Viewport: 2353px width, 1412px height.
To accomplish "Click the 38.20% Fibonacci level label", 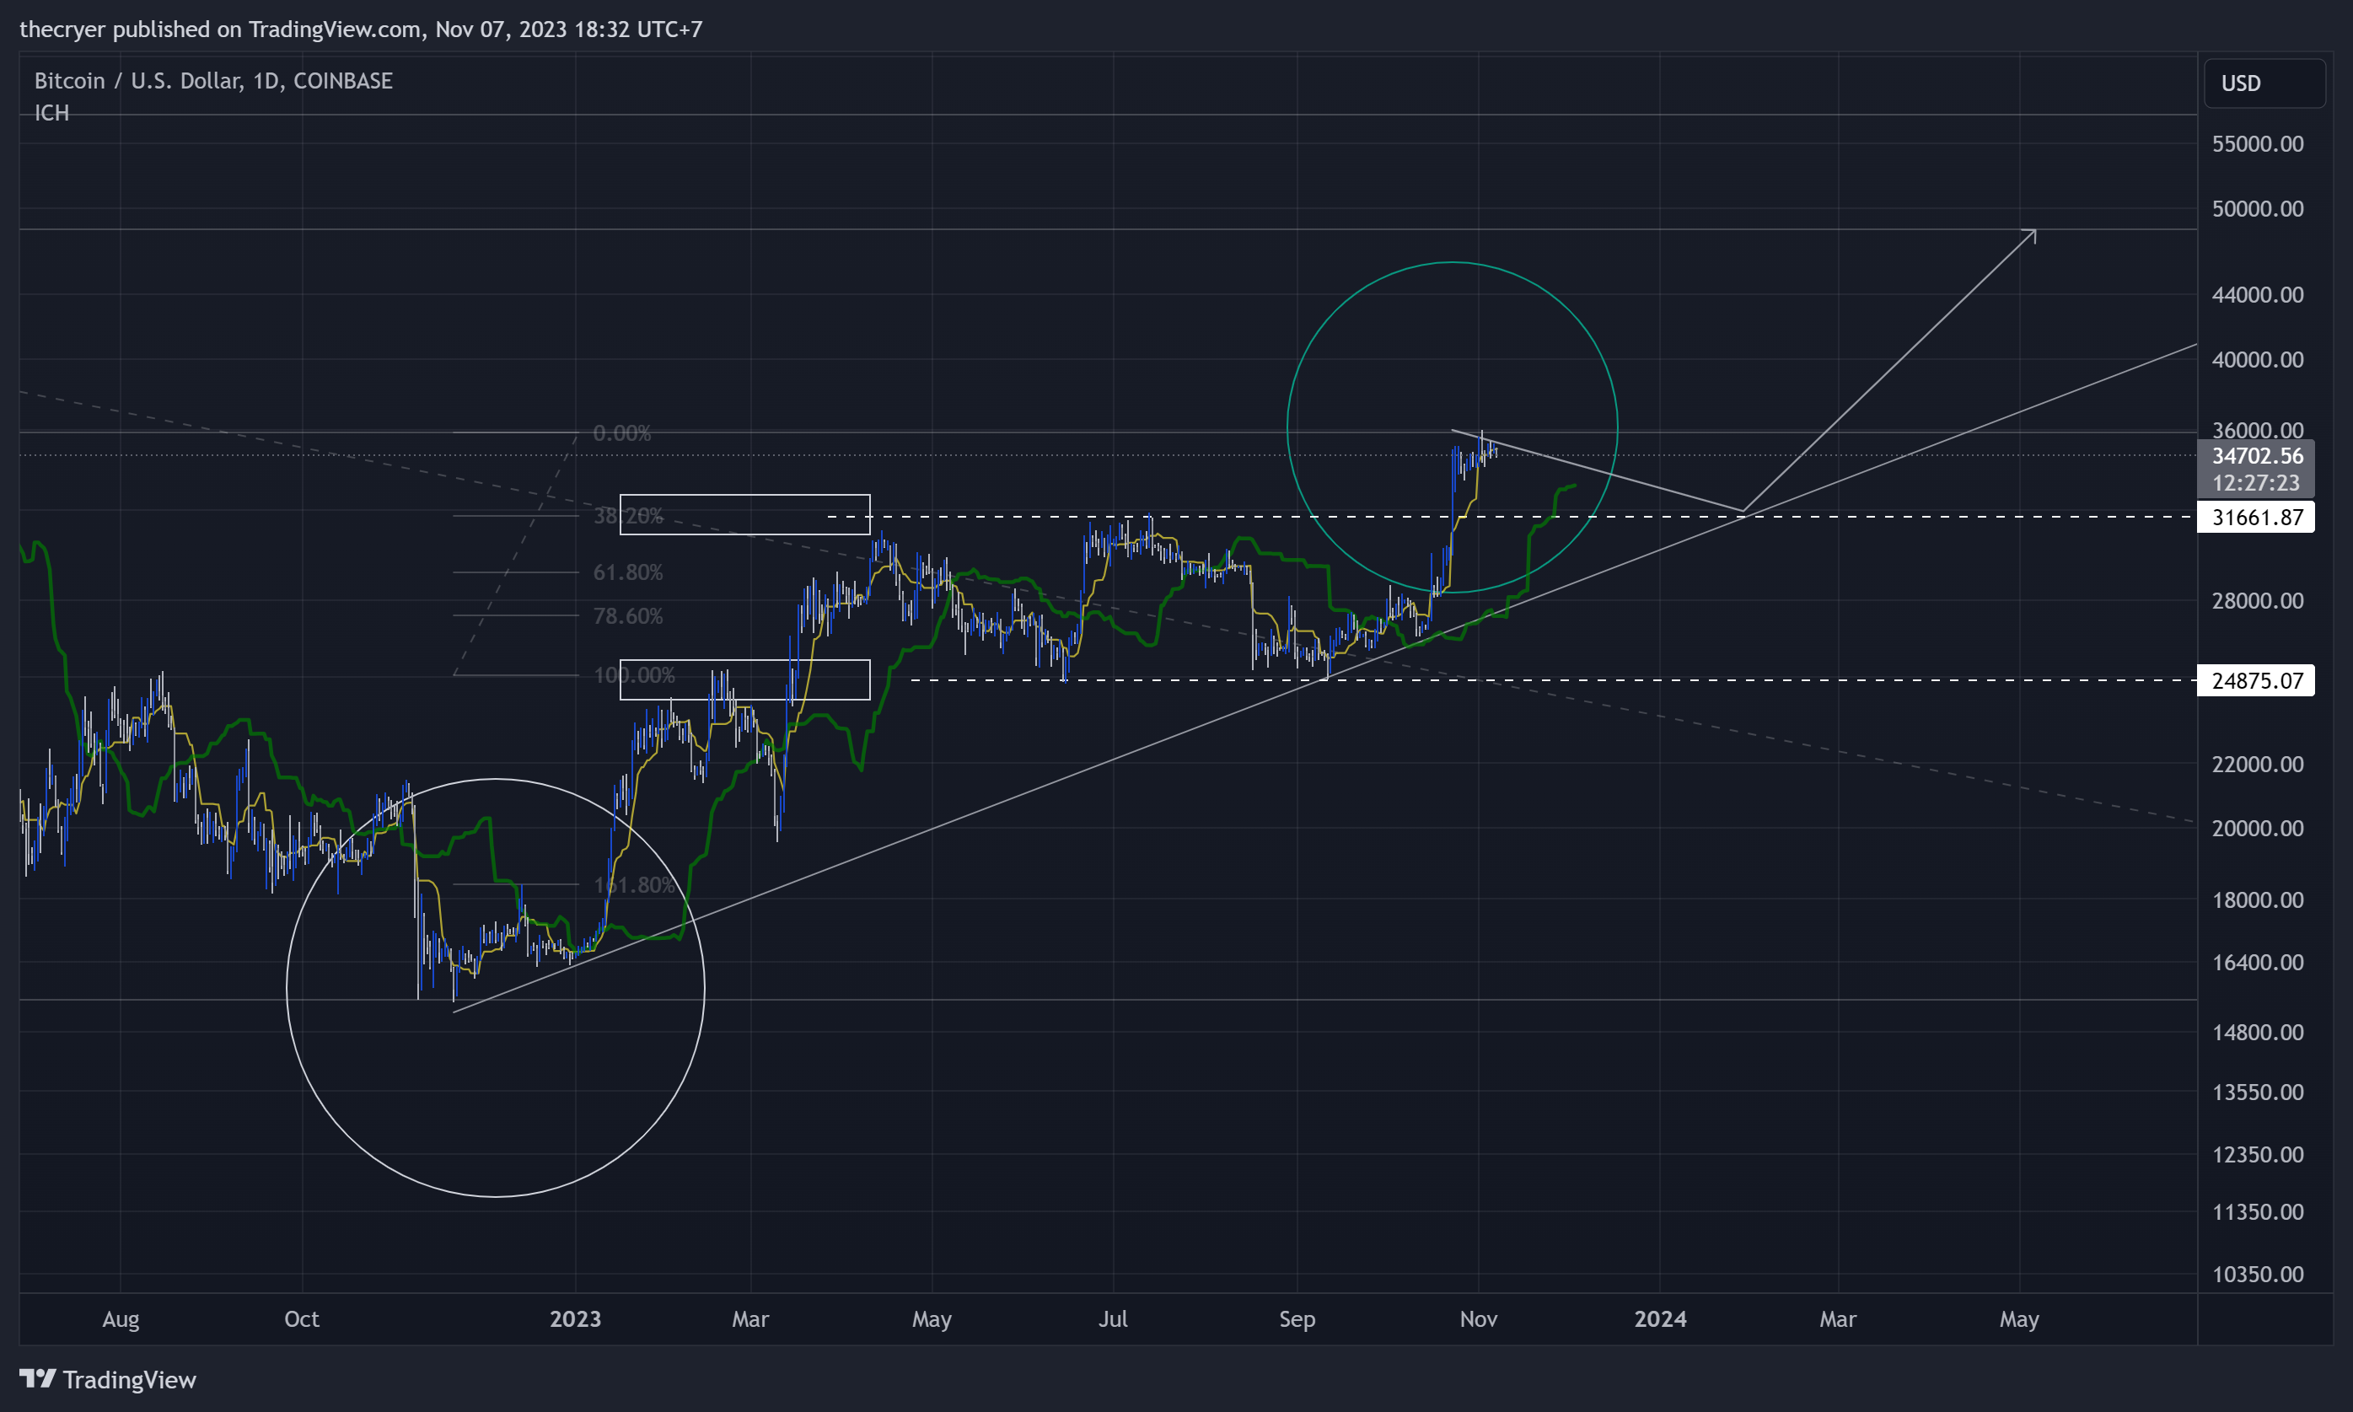I will coord(628,517).
